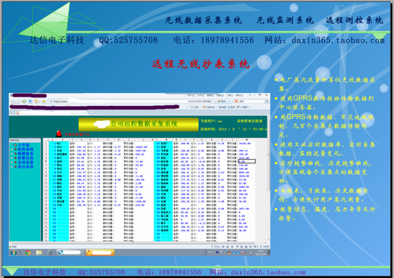The height and width of the screenshot is (278, 394).
Task: Open 报警信息 menu item
Action: point(26,158)
